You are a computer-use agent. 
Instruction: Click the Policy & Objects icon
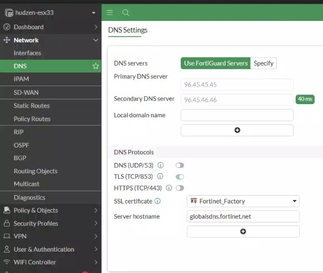[x=7, y=210]
